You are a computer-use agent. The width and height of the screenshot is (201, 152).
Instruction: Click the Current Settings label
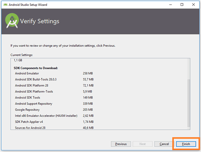click(x=22, y=55)
